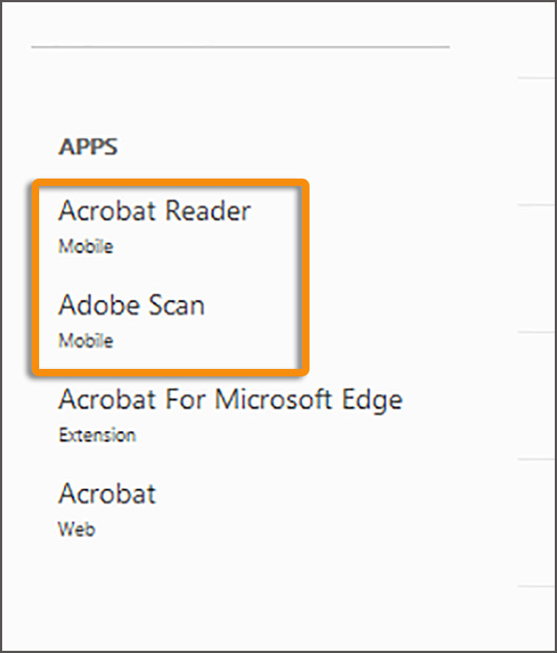Viewport: 557px width, 653px height.
Task: Open the Acrobat Reader mobile app entry
Action: click(x=155, y=211)
